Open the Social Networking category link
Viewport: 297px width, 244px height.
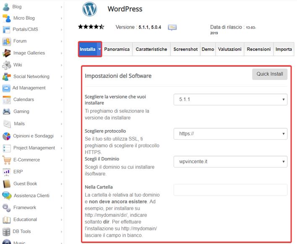click(x=31, y=77)
